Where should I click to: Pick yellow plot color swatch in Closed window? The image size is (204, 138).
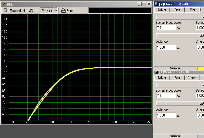pyautogui.click(x=201, y=68)
